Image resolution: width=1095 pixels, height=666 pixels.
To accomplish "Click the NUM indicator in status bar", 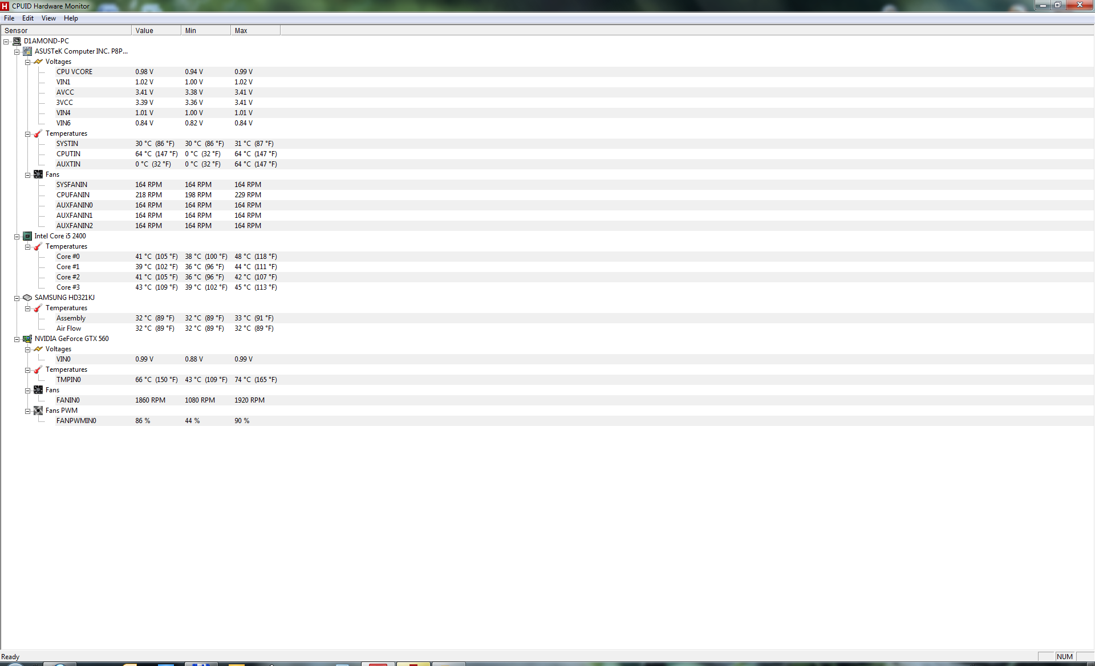I will click(1065, 656).
